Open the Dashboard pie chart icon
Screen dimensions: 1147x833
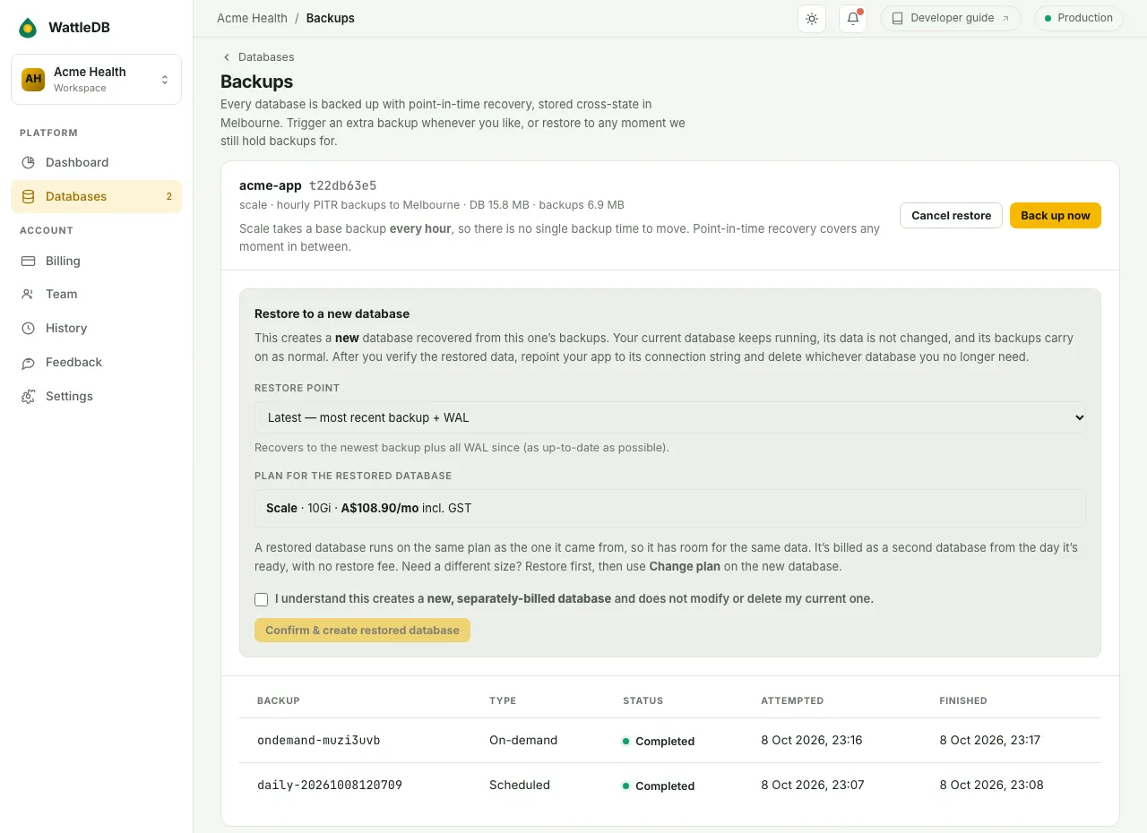click(x=29, y=162)
